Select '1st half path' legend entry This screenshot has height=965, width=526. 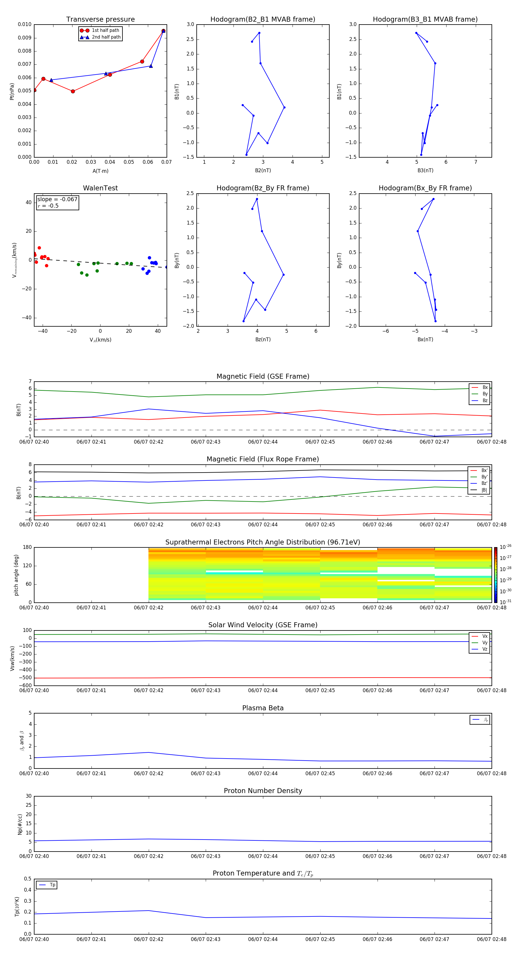[x=100, y=30]
